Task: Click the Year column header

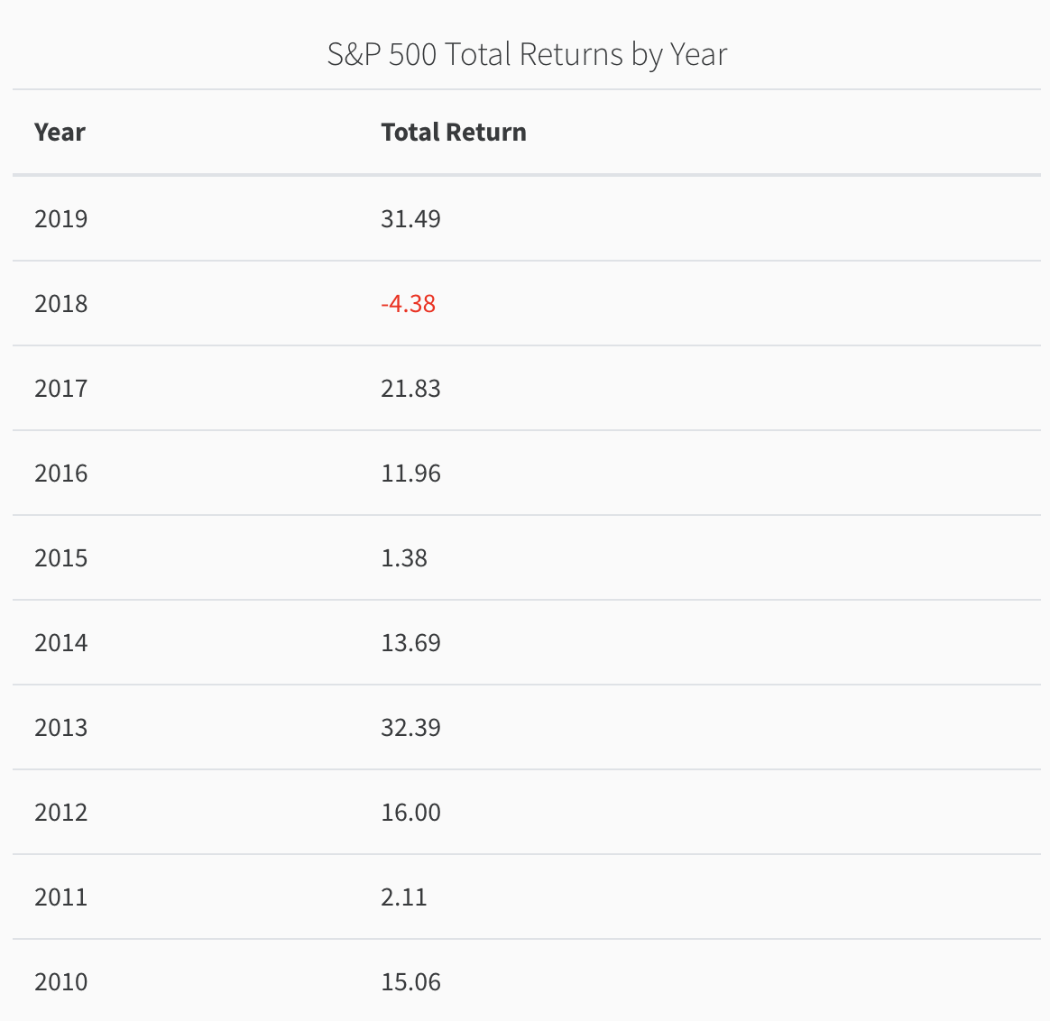Action: pyautogui.click(x=60, y=133)
